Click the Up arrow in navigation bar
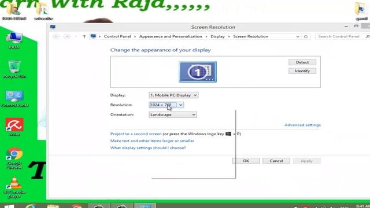 click(84, 36)
